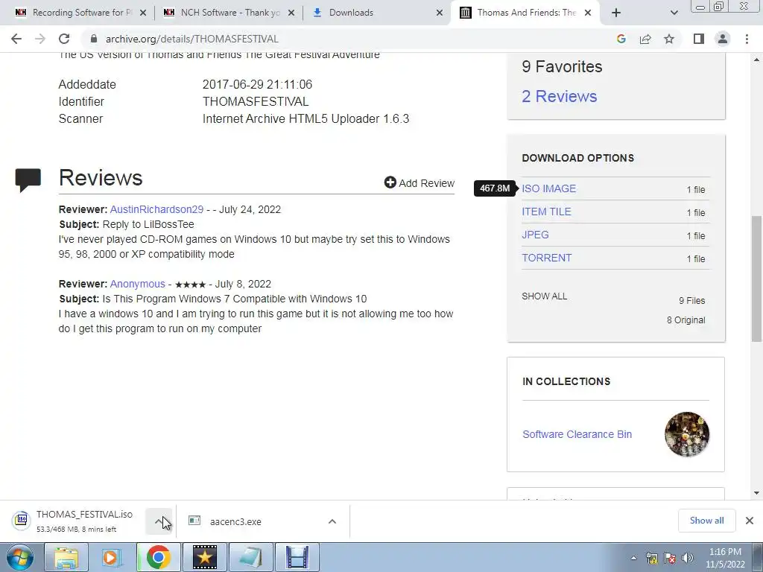Close the downloads bar
Image resolution: width=763 pixels, height=572 pixels.
click(750, 521)
